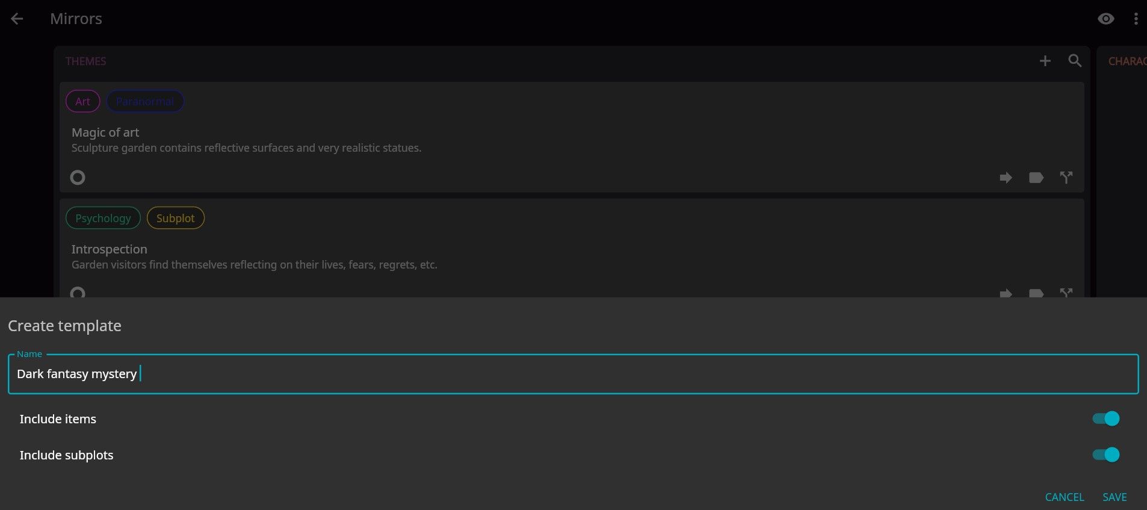This screenshot has height=510, width=1147.
Task: Toggle the Include subplots switch
Action: click(1106, 455)
